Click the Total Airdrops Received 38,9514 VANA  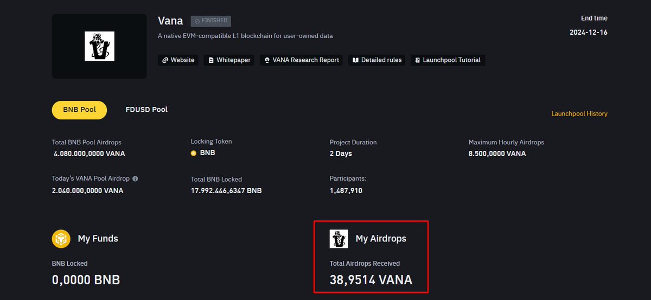pyautogui.click(x=371, y=280)
